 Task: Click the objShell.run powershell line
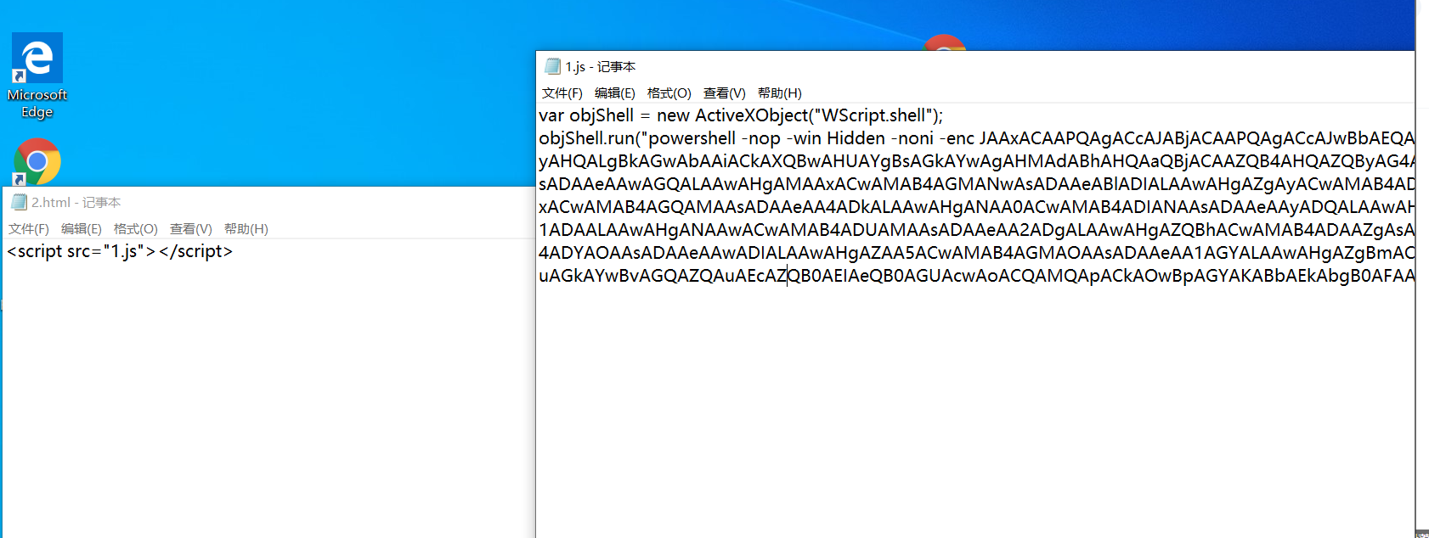pos(976,138)
